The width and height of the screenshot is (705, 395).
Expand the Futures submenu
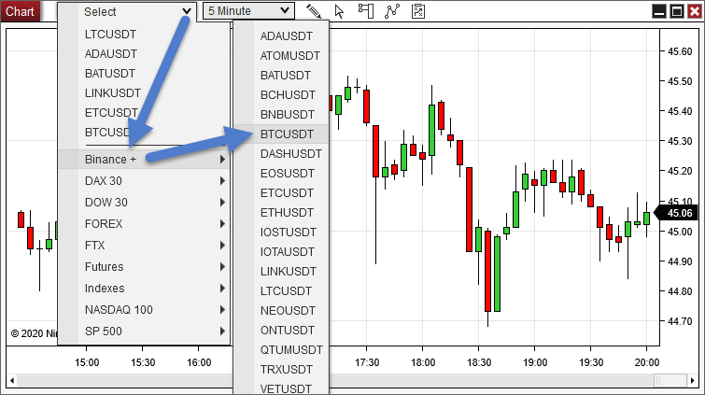click(144, 267)
